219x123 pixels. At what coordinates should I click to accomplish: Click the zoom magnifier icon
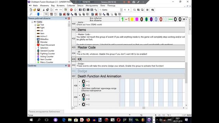tap(31, 14)
